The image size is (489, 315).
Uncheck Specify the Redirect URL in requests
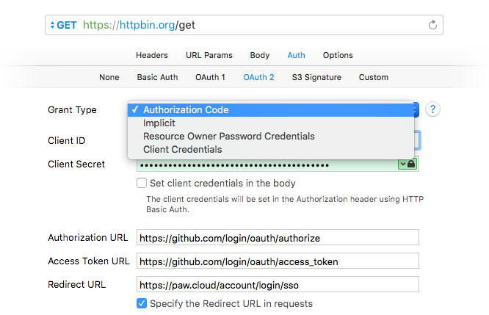click(142, 303)
